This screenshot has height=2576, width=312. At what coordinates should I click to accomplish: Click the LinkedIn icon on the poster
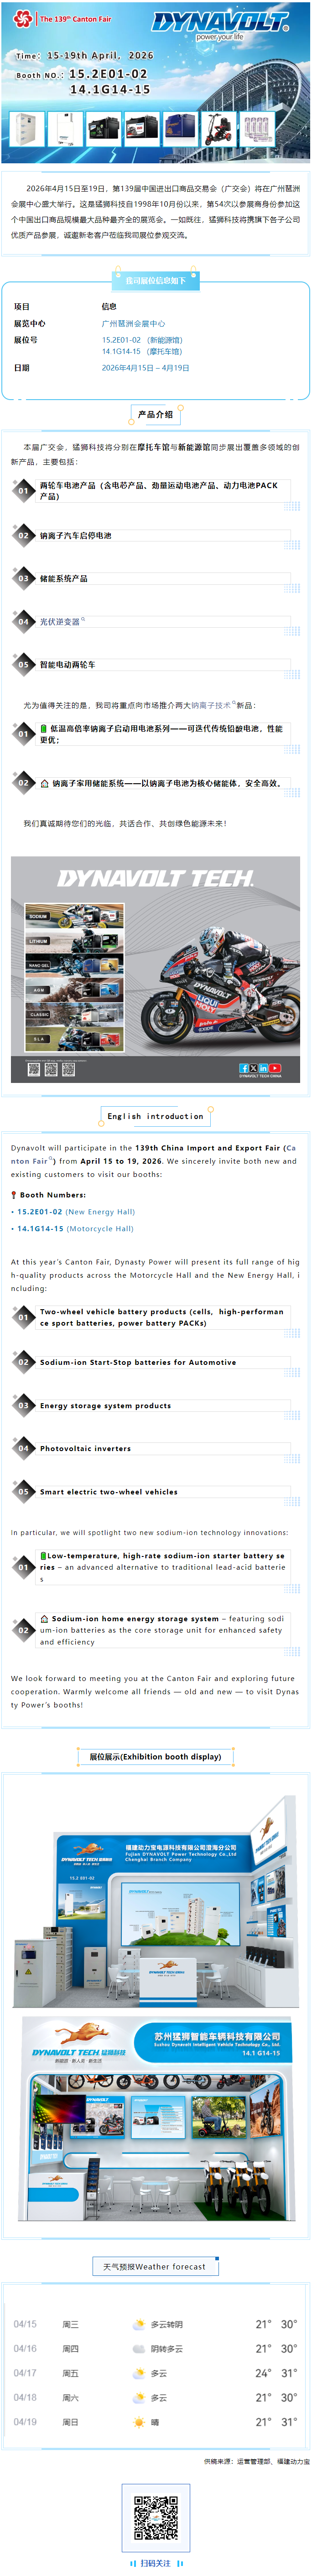click(264, 1068)
